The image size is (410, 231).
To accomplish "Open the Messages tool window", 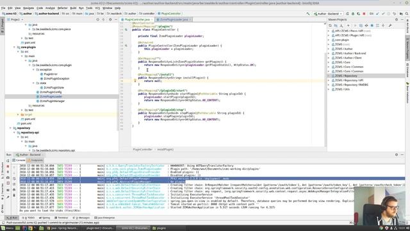I will click(82, 218).
